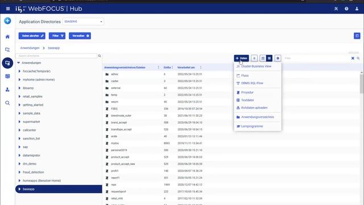Click the blue plus create button in sidebar
Screen dimensions: 364x205
pos(7,20)
